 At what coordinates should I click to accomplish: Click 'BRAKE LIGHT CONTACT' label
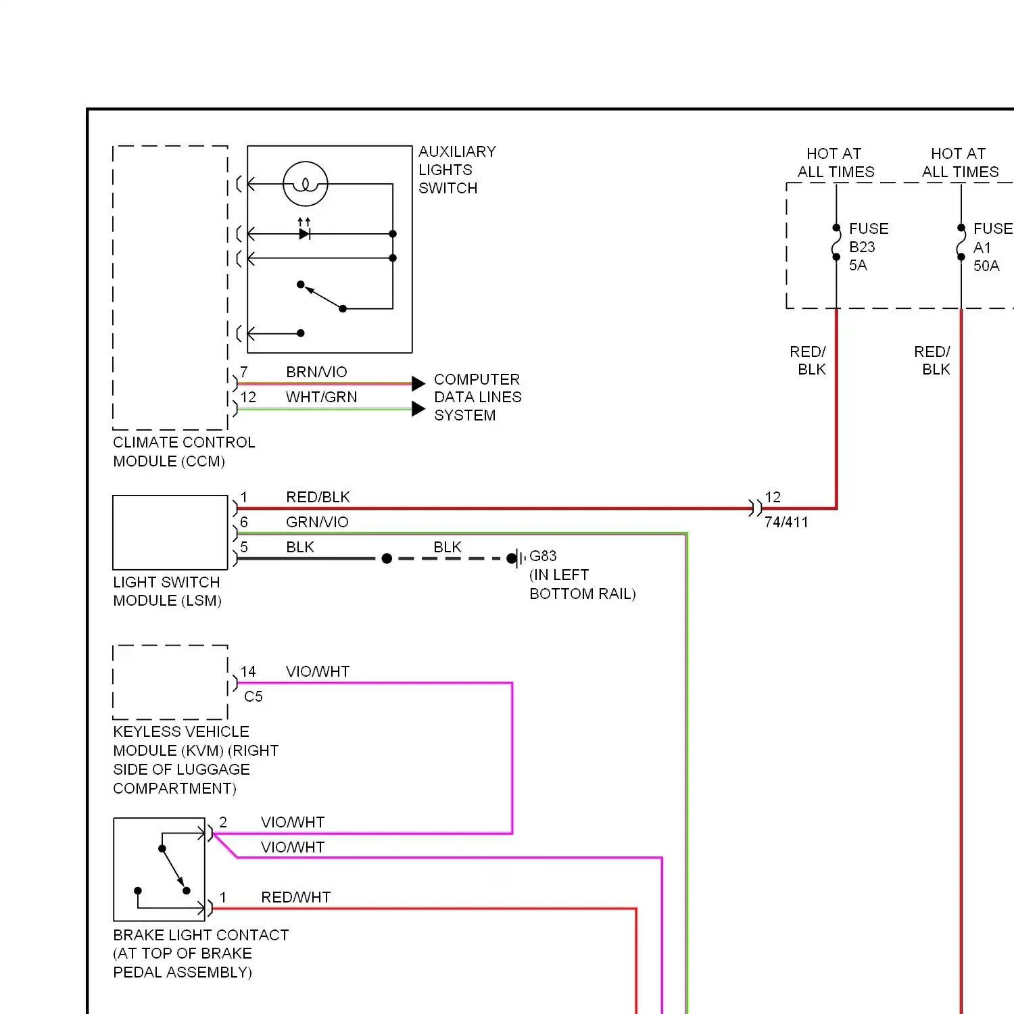201,953
